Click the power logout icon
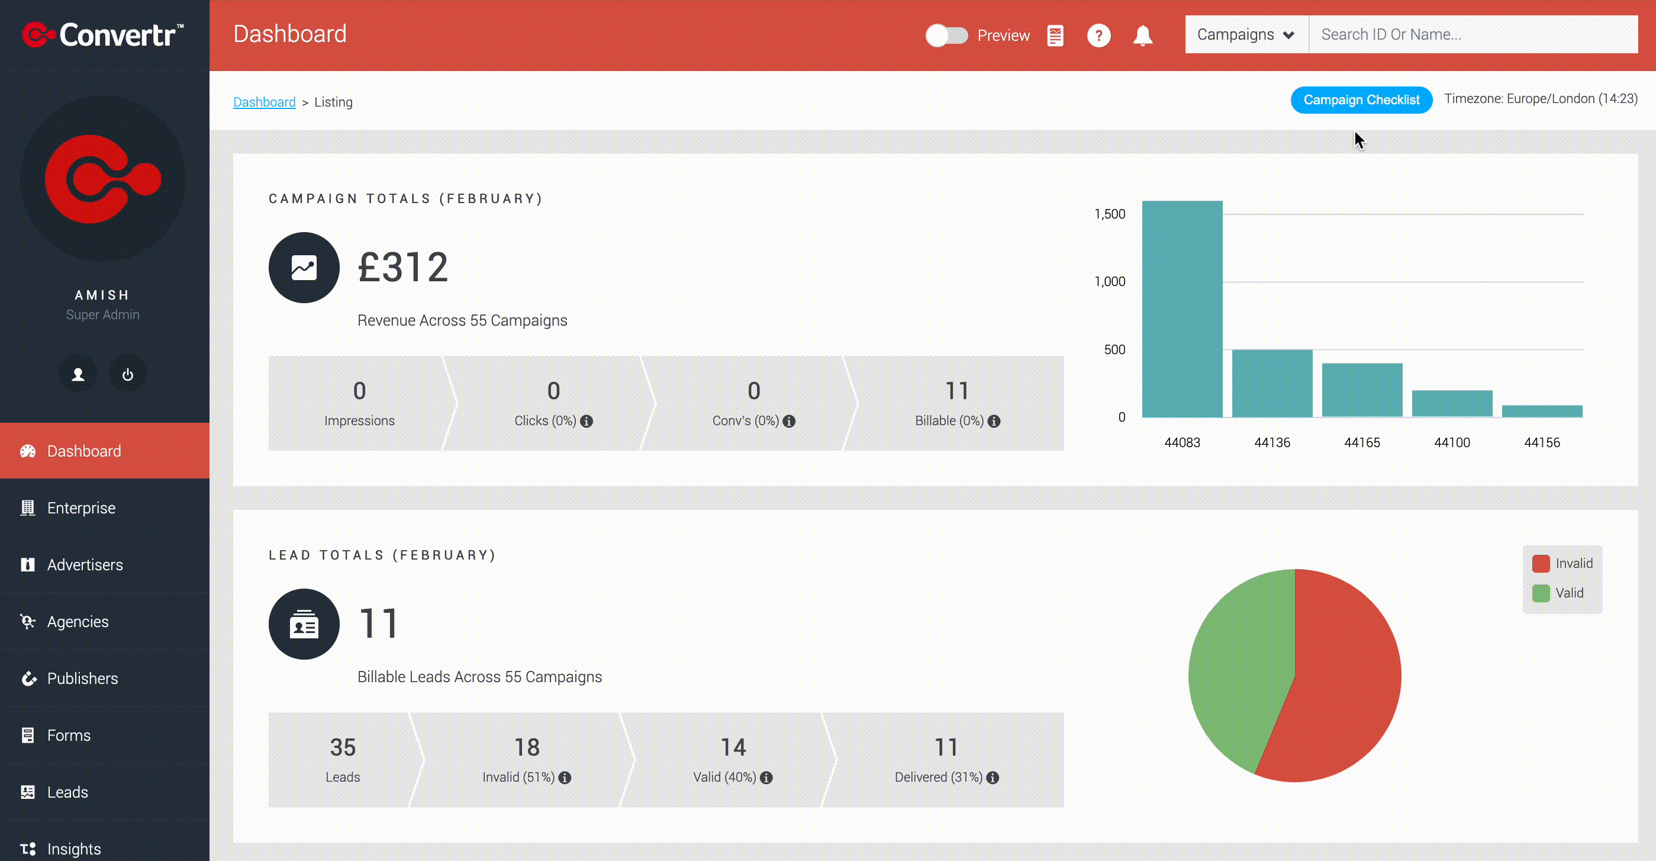The width and height of the screenshot is (1656, 861). click(127, 374)
